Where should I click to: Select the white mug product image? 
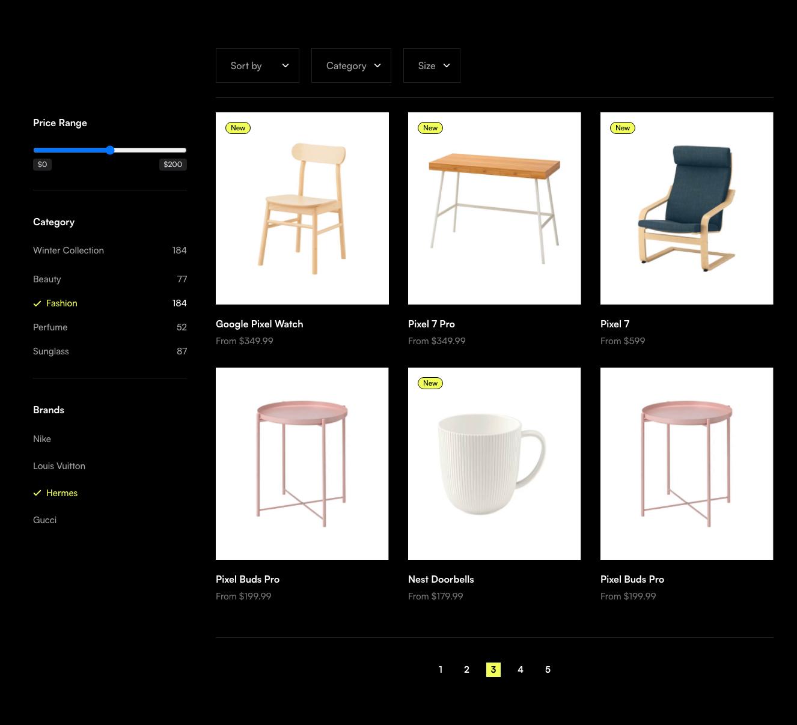pos(494,464)
